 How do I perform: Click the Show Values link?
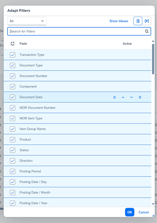(x=119, y=21)
